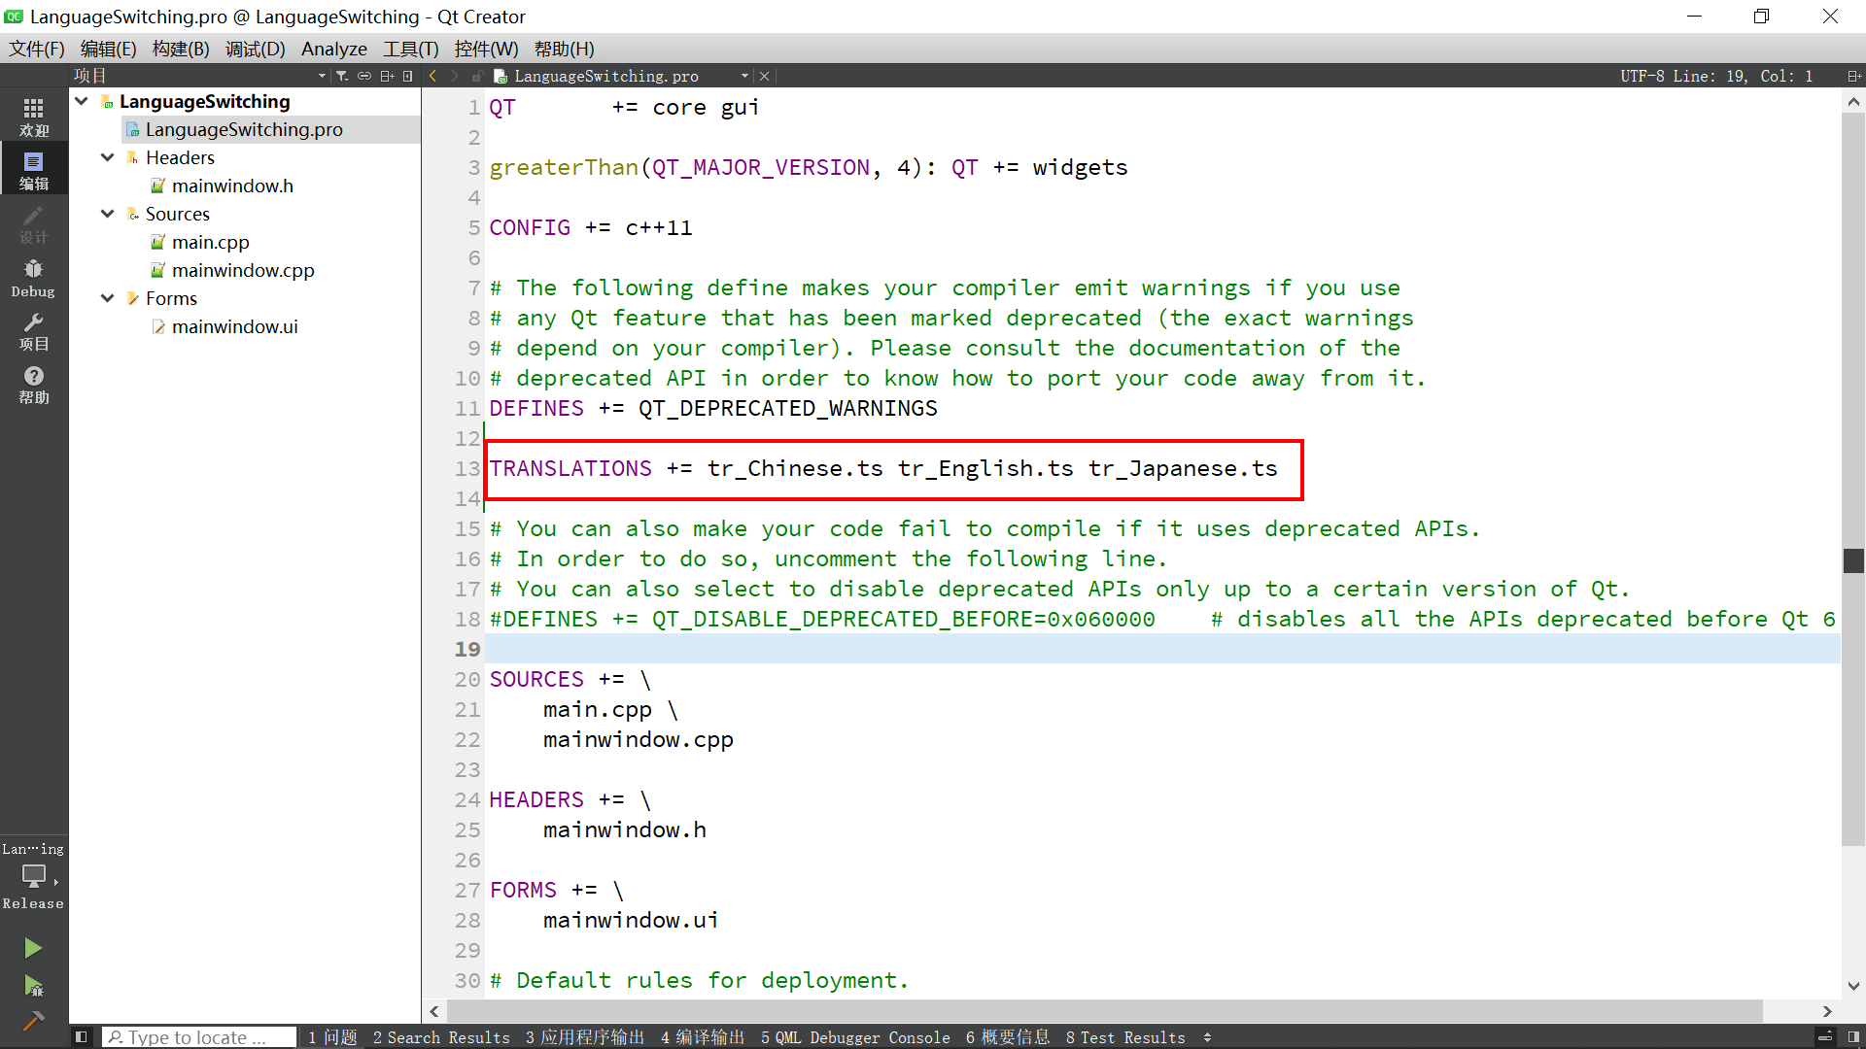This screenshot has width=1866, height=1049.
Task: Place cursor on TRANSLATIONS line 13
Action: (x=882, y=469)
